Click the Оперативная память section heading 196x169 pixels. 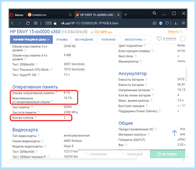tap(35, 87)
